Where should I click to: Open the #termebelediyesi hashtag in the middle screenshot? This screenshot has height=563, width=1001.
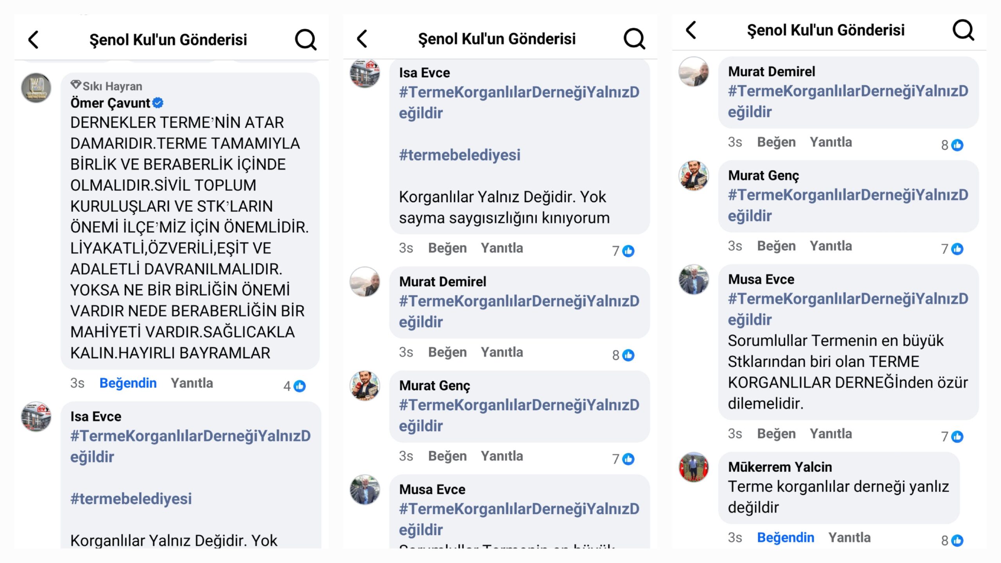pyautogui.click(x=459, y=155)
